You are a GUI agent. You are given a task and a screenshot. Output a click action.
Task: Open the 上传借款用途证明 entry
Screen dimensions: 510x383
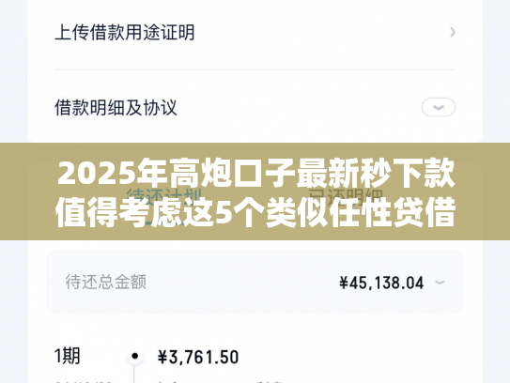click(x=255, y=32)
